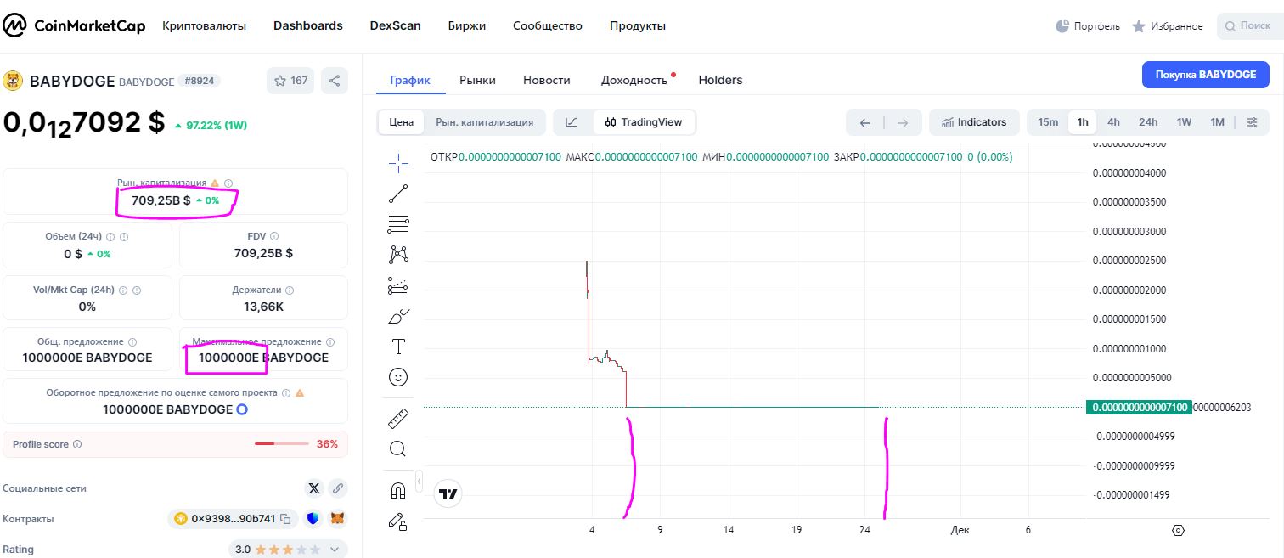Image resolution: width=1284 pixels, height=558 pixels.
Task: Open the website link chain icon
Action: pyautogui.click(x=338, y=488)
